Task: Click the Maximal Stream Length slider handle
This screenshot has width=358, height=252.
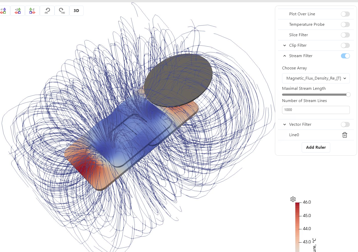Action: point(348,95)
